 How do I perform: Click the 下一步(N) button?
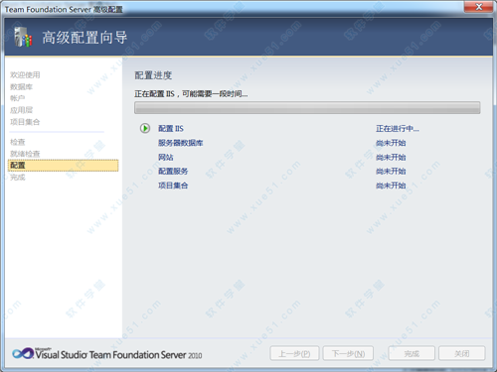pyautogui.click(x=348, y=354)
